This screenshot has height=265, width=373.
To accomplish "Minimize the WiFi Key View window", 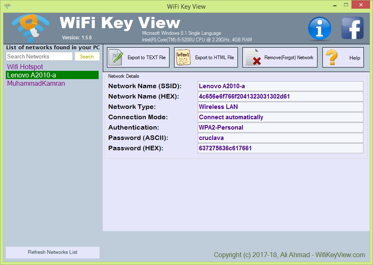I will coord(335,5).
